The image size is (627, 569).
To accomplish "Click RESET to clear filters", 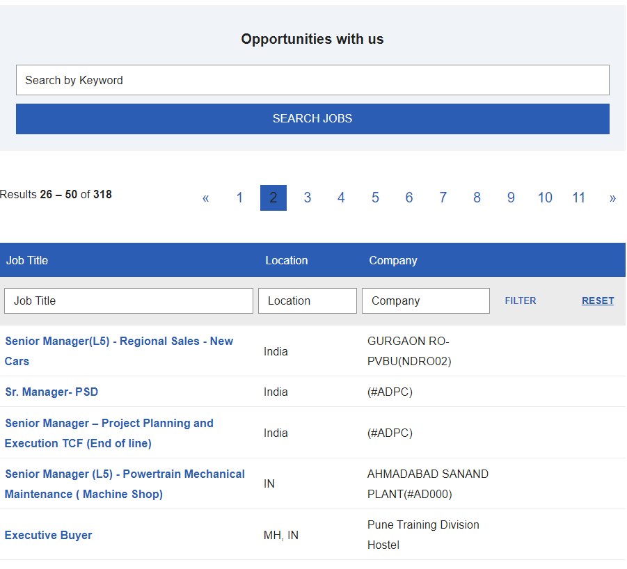I will click(x=598, y=301).
